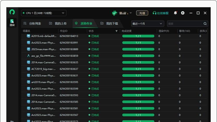This screenshot has height=122, width=217.
Task: Open the account name dropdown arrow
Action: pos(131,13)
